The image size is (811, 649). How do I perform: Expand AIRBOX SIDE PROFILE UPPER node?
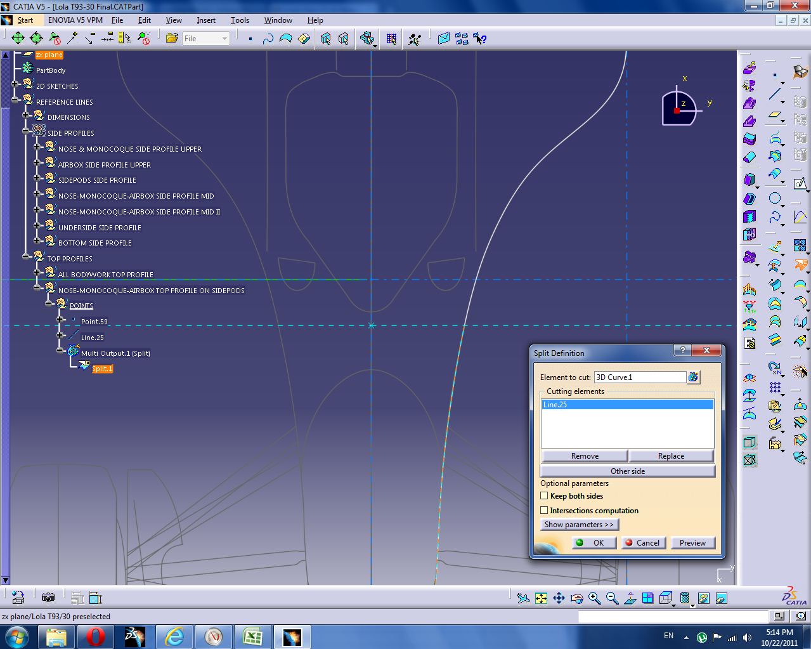pyautogui.click(x=37, y=163)
